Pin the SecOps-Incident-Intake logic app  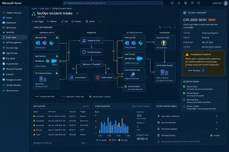77,13
